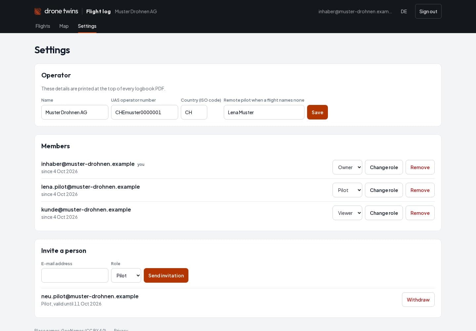Change role for inhaber@muster-drohnen.example

384,167
